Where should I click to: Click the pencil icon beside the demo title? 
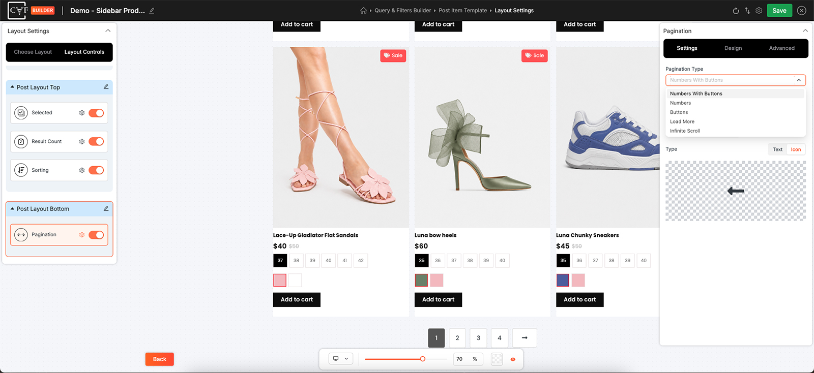pos(152,10)
